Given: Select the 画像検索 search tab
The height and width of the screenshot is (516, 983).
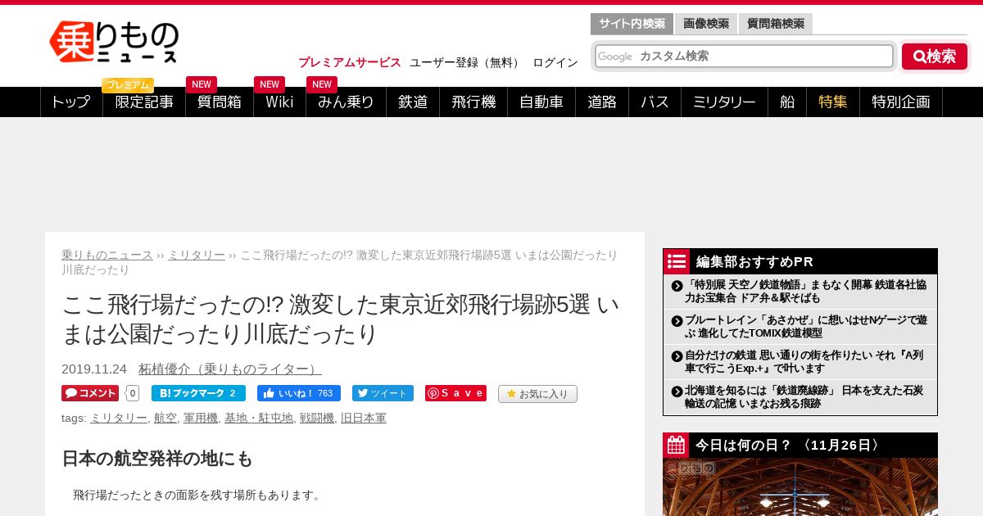Looking at the screenshot, I should 706,24.
